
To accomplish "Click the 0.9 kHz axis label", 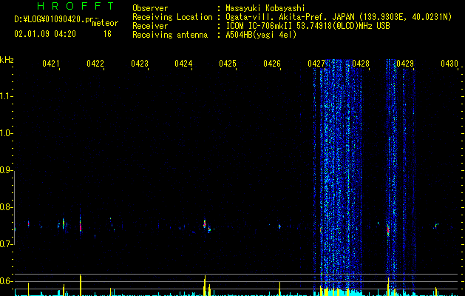I will [5, 170].
